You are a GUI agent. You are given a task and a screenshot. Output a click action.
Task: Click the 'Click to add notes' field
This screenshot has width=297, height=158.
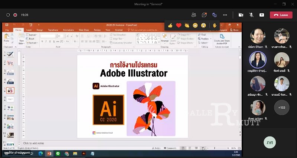[x=34, y=143]
